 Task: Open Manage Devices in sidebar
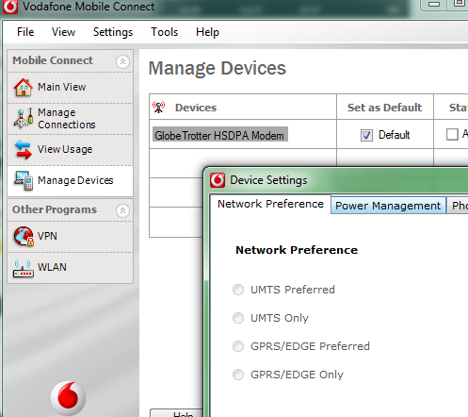pyautogui.click(x=71, y=180)
